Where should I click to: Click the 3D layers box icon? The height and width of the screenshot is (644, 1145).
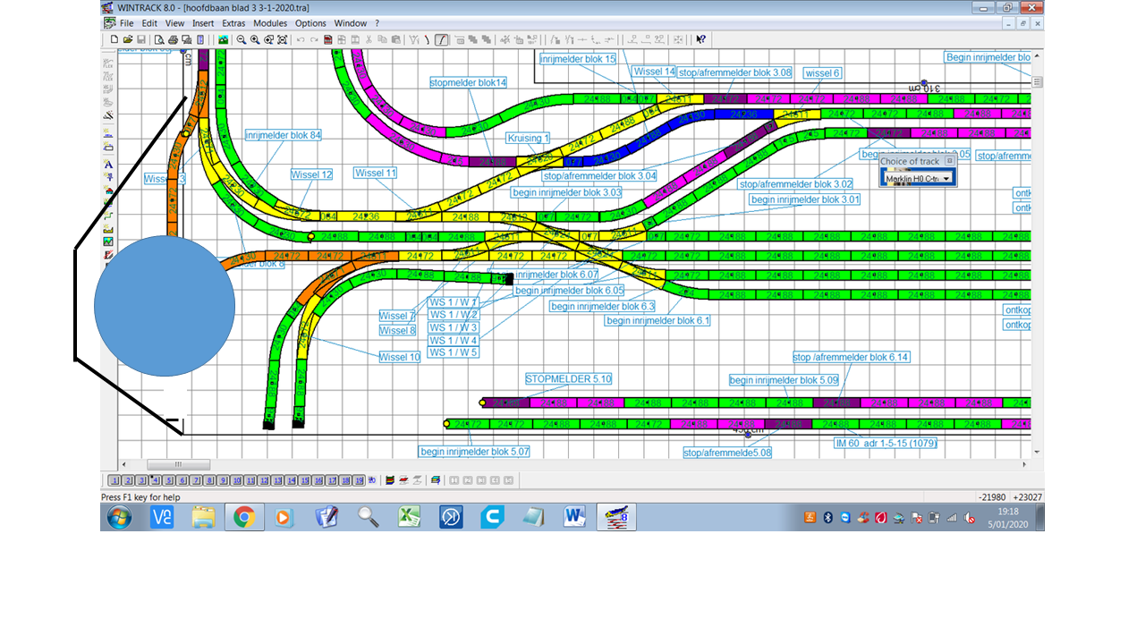click(435, 480)
